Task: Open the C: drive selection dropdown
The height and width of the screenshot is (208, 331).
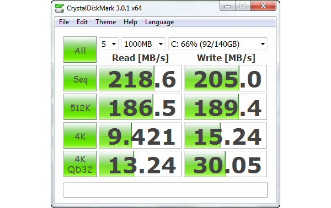Action: pos(218,44)
